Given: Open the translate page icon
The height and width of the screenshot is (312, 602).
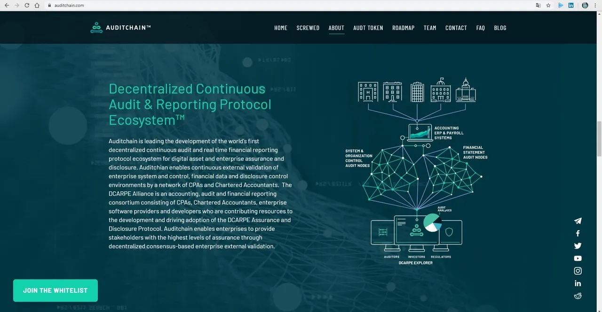Looking at the screenshot, I should pyautogui.click(x=538, y=5).
